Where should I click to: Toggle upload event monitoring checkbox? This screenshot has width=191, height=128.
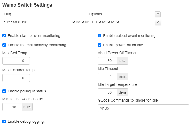(100, 36)
